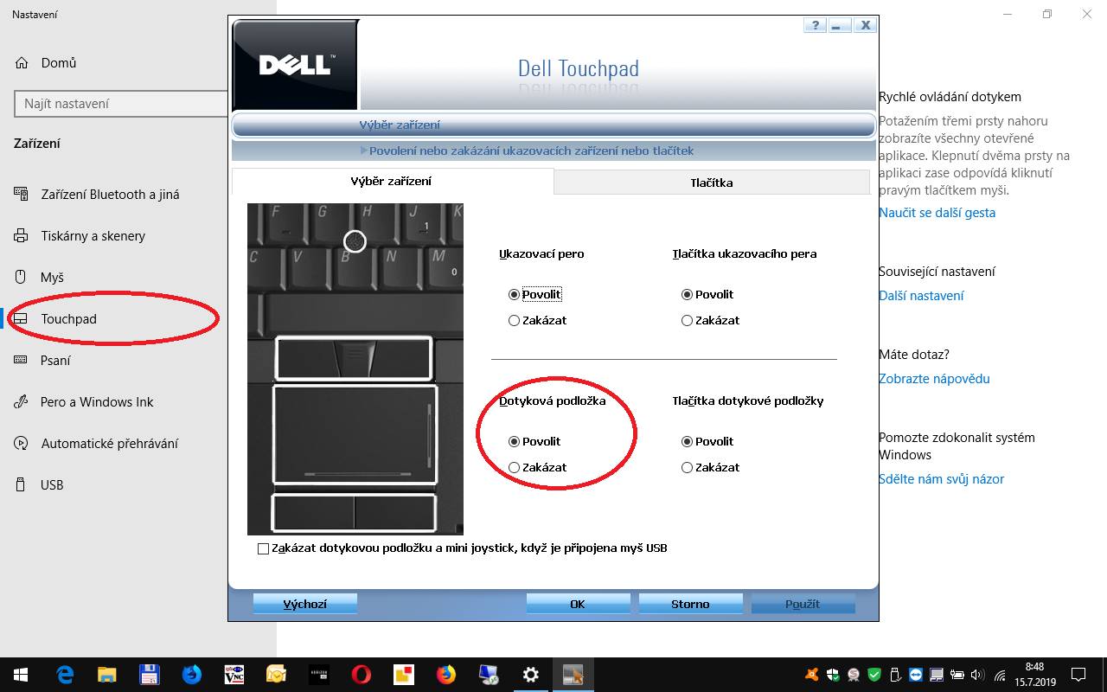
Task: Click the battery power tray icon
Action: point(957,675)
